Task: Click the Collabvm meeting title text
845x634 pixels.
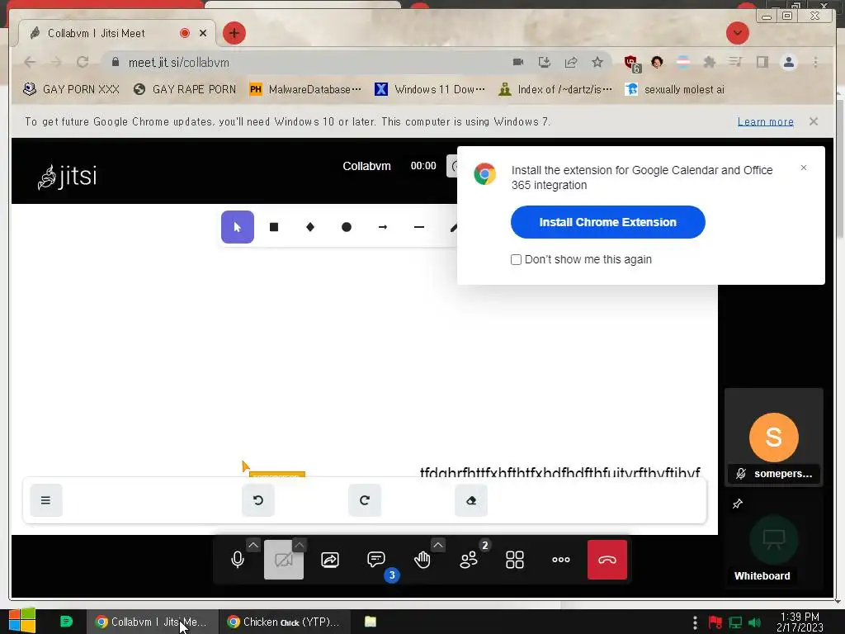Action: [366, 166]
